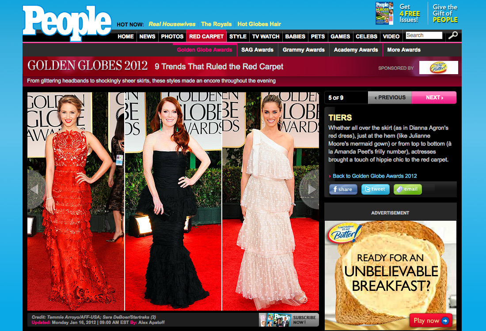Open the Home menu item
Screen dimensions: 486x331
125,37
